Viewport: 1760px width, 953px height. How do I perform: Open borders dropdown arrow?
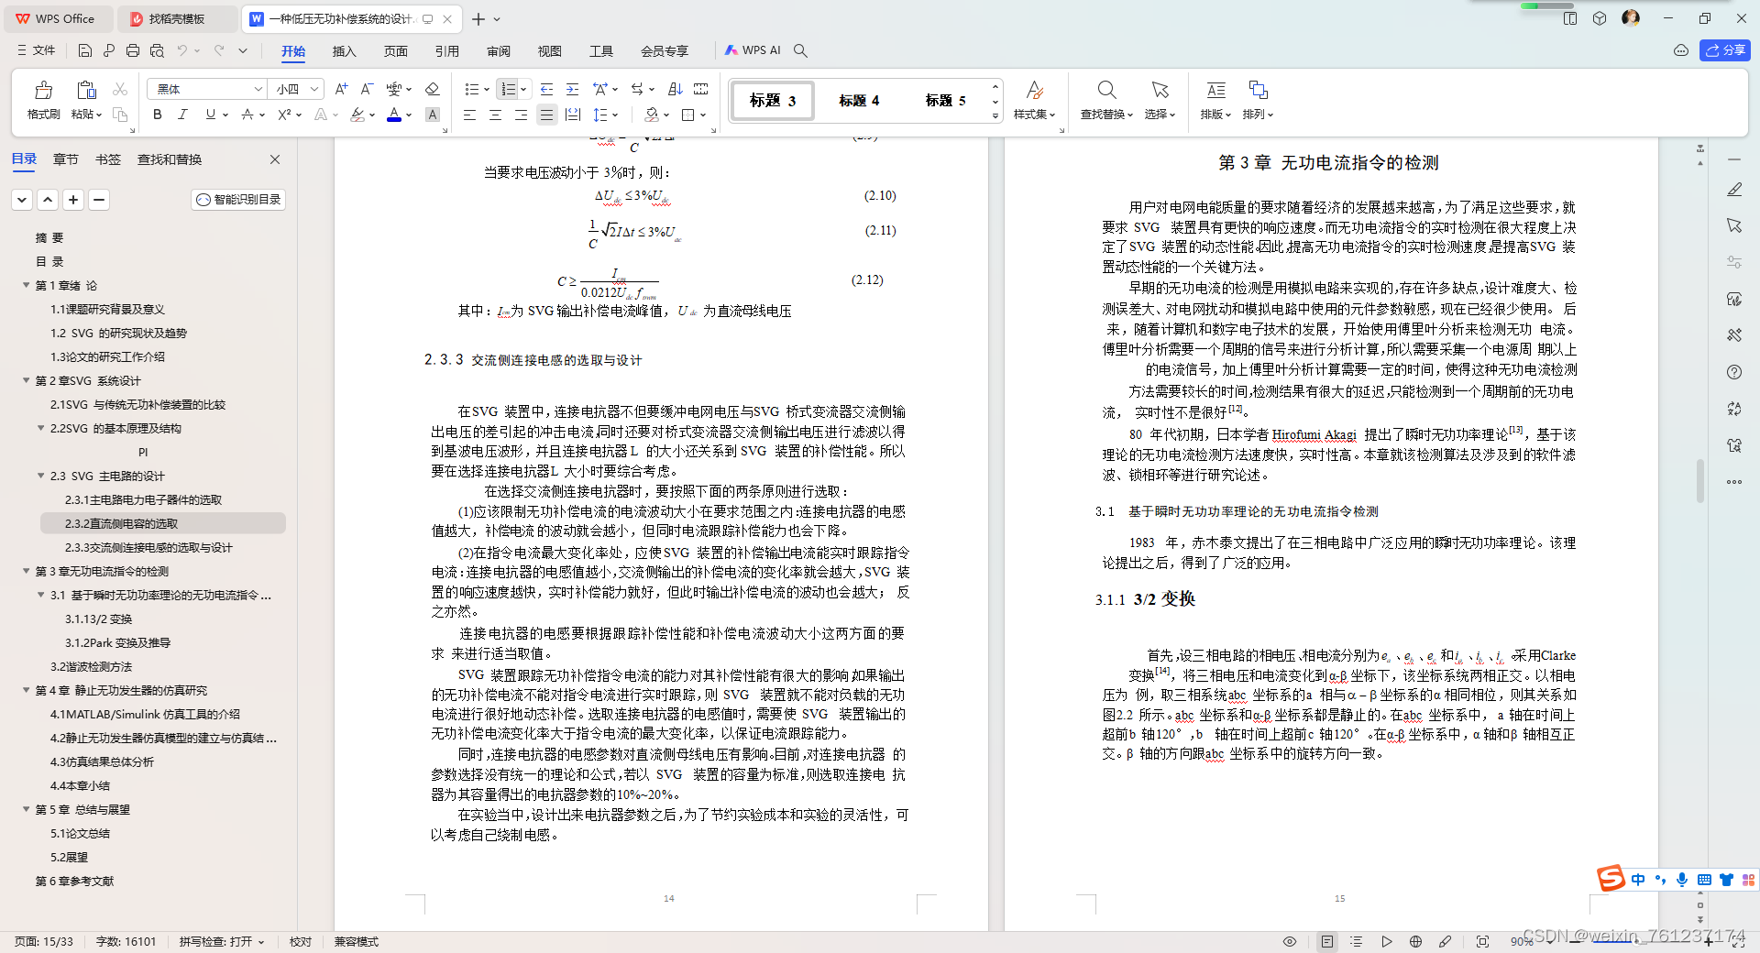703,115
